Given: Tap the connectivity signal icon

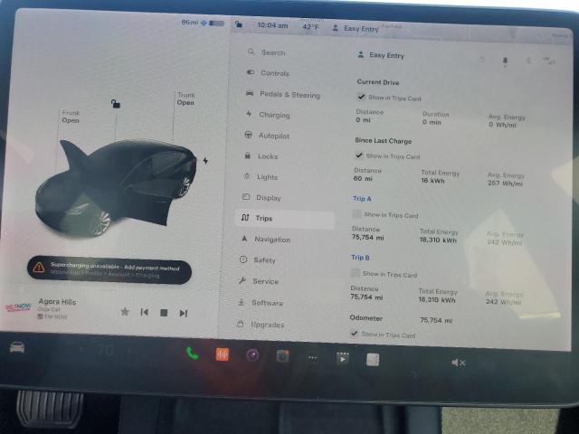Looking at the screenshot, I should pyautogui.click(x=549, y=61).
